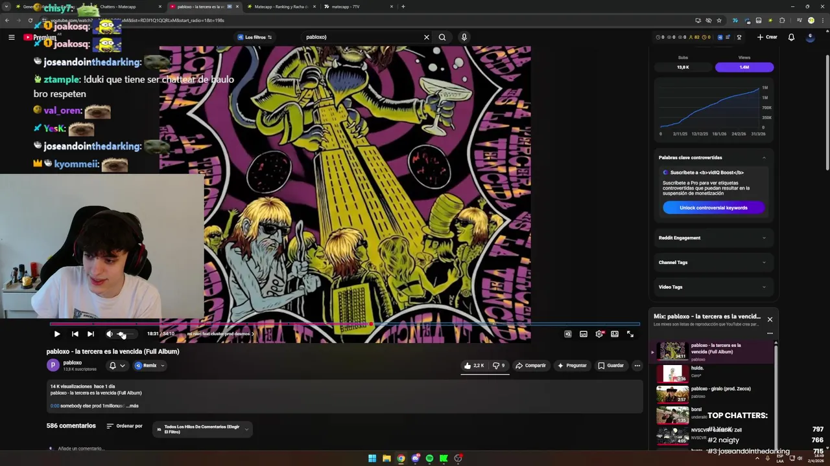Open pabloxo channel avatar

53,366
